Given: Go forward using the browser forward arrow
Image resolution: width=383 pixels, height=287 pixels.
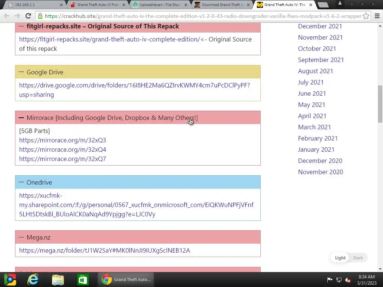Looking at the screenshot, I should pyautogui.click(x=17, y=16).
